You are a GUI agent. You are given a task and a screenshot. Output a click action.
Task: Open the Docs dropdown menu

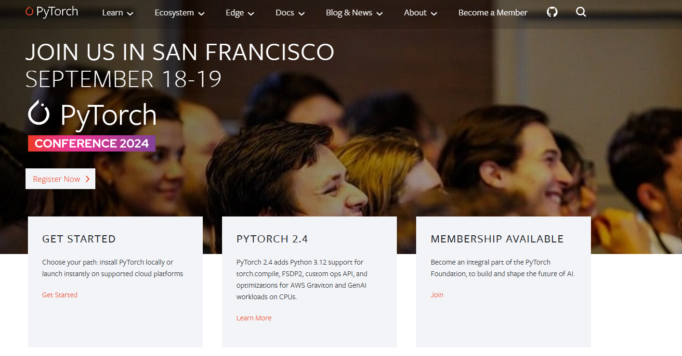[x=290, y=13]
